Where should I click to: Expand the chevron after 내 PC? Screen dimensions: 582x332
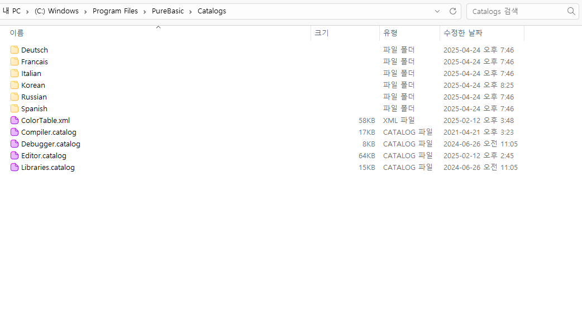[x=27, y=12]
